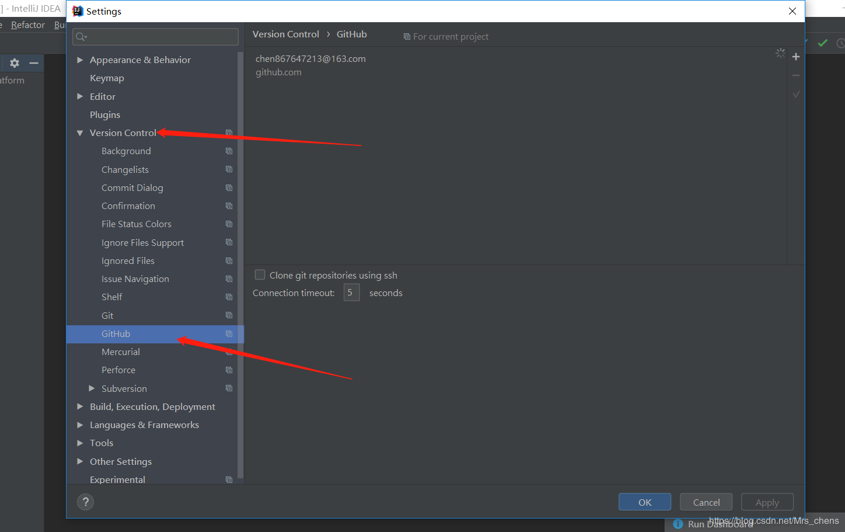Screen dimensions: 845x532
Task: Click the Run Dashboard info icon
Action: [x=678, y=524]
